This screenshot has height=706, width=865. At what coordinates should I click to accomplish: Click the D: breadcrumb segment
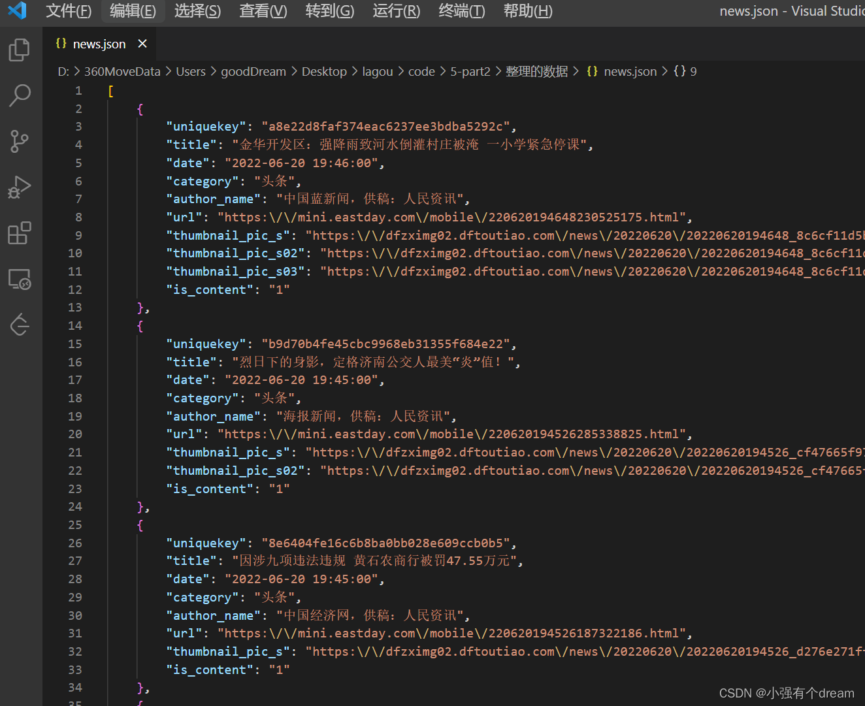(x=63, y=72)
